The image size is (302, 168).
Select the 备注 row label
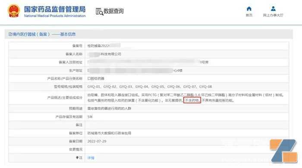pos(79,125)
